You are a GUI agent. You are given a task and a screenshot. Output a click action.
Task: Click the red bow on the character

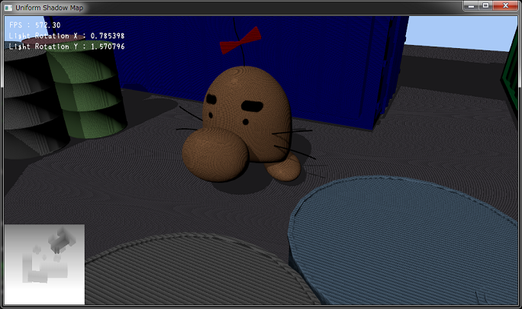[240, 40]
